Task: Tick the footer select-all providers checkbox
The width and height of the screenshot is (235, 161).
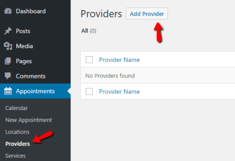Action: (89, 92)
